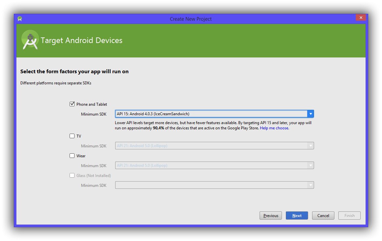Click the Create New Project window title
The height and width of the screenshot is (241, 382).
(191, 19)
